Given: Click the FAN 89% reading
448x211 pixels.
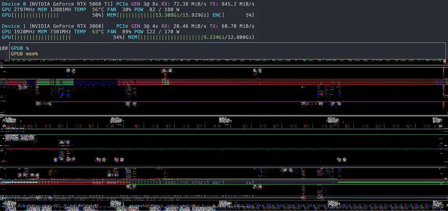Looking at the screenshot, I should pyautogui.click(x=119, y=32).
